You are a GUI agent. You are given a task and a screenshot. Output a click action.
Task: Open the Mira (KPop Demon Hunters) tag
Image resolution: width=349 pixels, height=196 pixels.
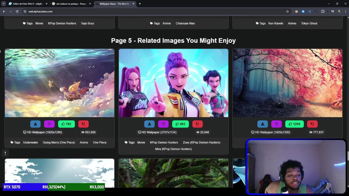(x=173, y=149)
